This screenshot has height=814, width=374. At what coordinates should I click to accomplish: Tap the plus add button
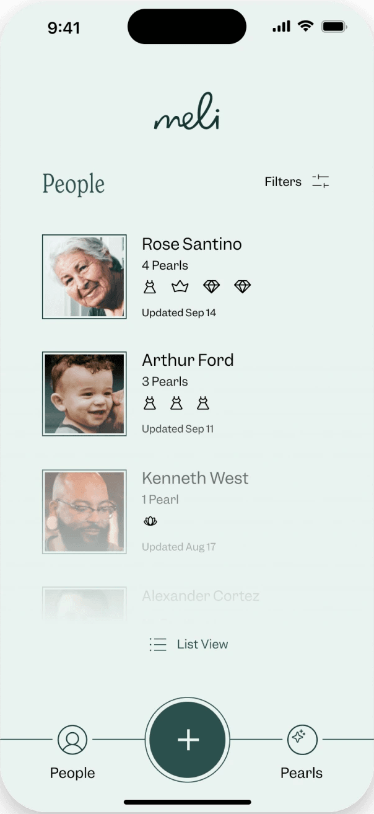[x=188, y=740]
